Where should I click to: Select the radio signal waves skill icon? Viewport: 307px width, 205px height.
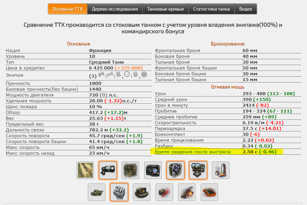point(164,192)
